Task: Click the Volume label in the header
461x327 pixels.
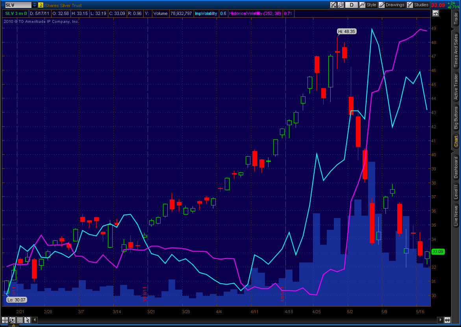Action: click(x=160, y=13)
